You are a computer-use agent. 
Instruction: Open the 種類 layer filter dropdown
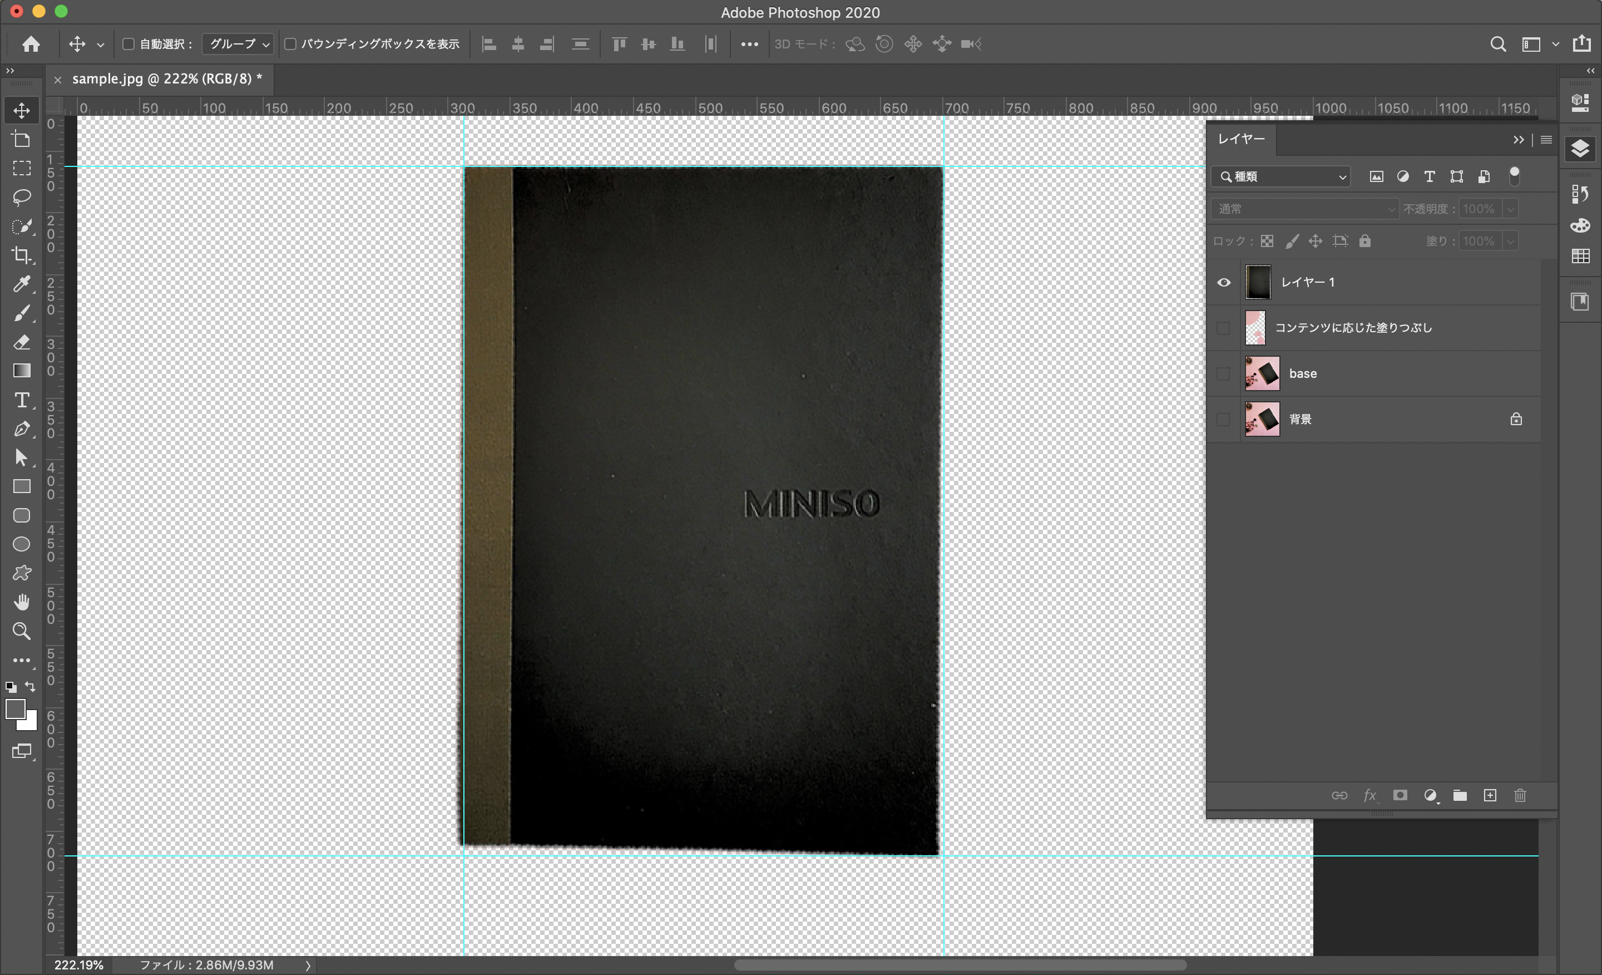point(1281,176)
